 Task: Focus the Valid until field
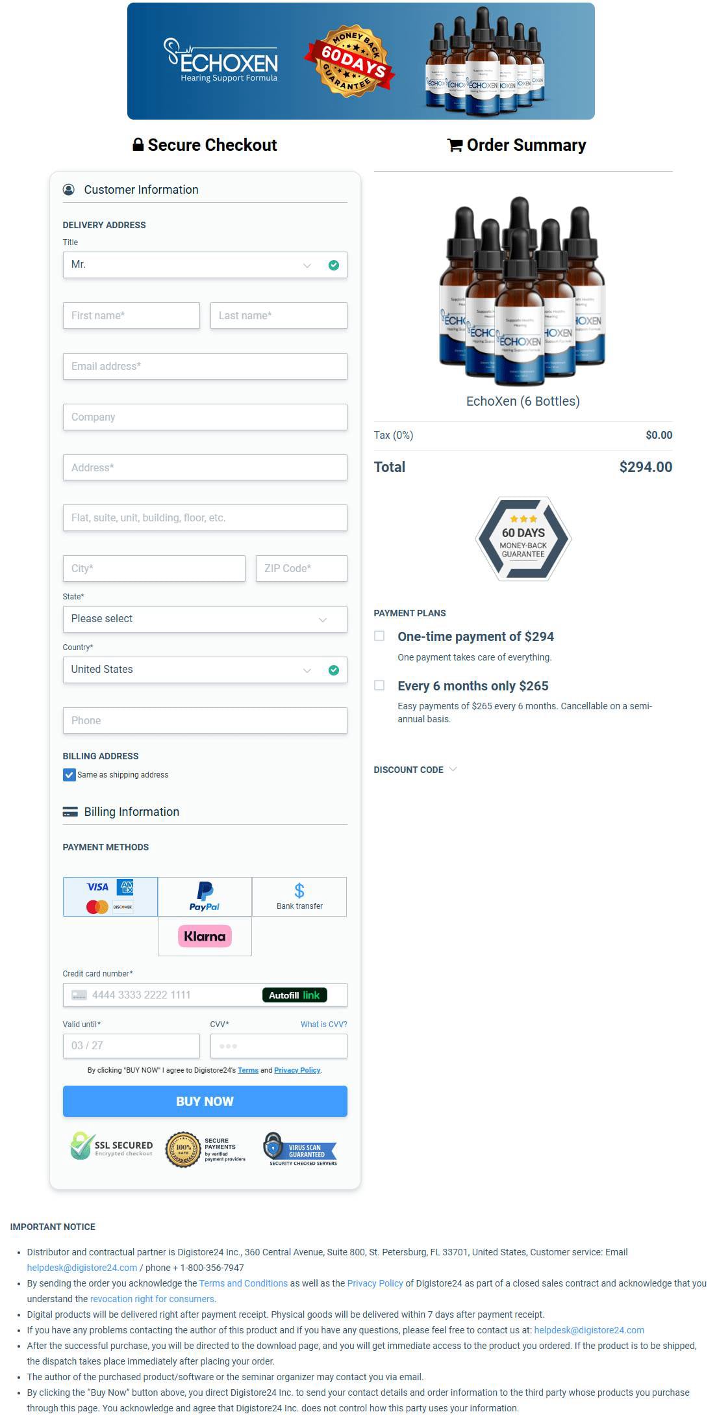point(131,1046)
